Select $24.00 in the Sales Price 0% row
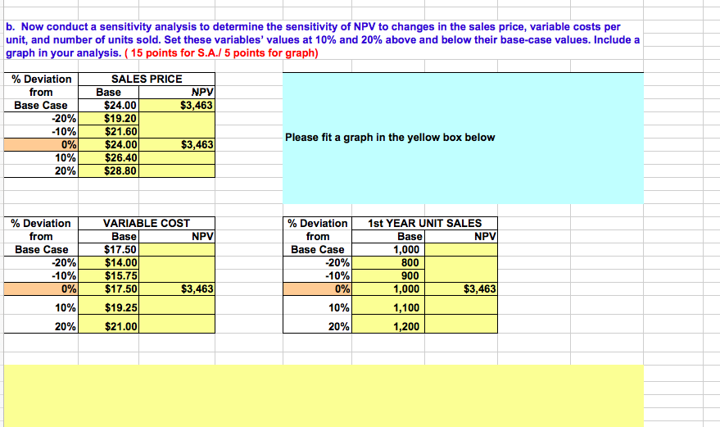Screen dimensions: 720x427 tap(108, 145)
